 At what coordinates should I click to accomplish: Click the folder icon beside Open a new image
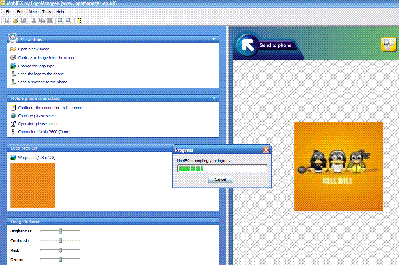click(13, 49)
